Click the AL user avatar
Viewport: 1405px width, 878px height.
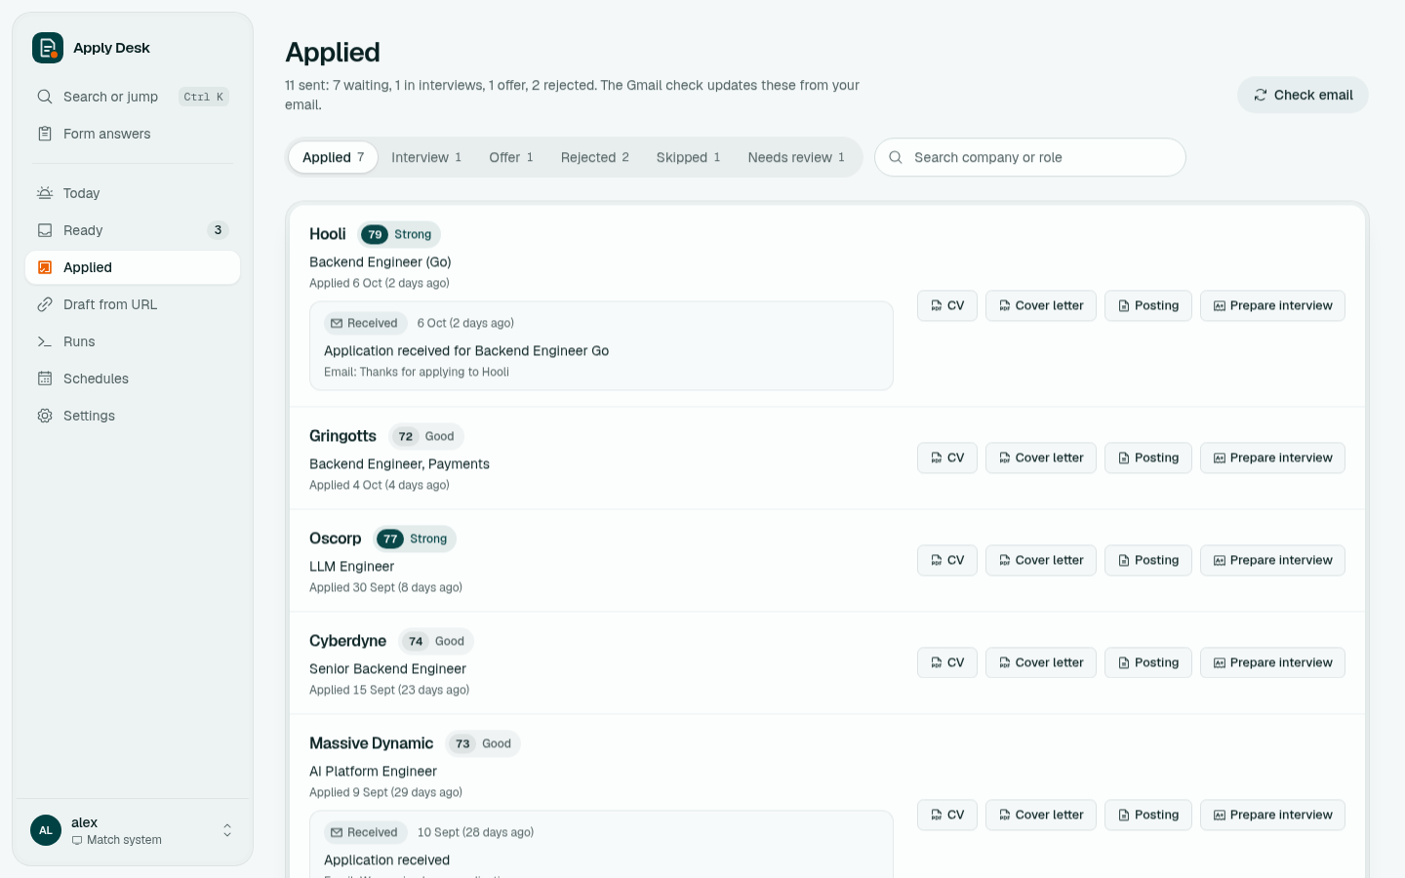[x=46, y=830]
